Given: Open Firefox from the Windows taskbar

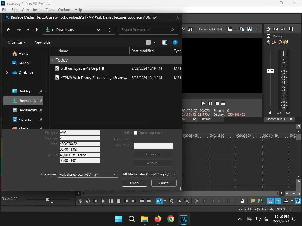Looking at the screenshot, I should click(x=157, y=219).
